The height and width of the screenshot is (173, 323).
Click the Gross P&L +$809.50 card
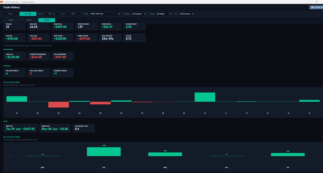click(62, 26)
